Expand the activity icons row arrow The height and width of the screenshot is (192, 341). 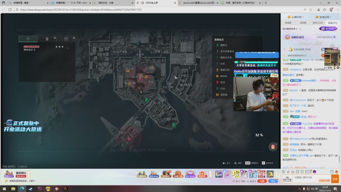click(x=210, y=174)
